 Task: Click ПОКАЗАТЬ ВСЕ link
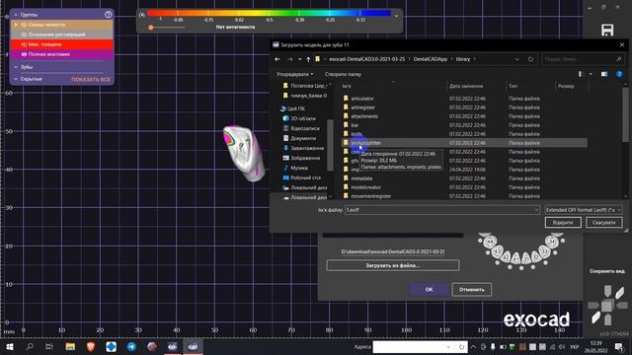tap(91, 80)
